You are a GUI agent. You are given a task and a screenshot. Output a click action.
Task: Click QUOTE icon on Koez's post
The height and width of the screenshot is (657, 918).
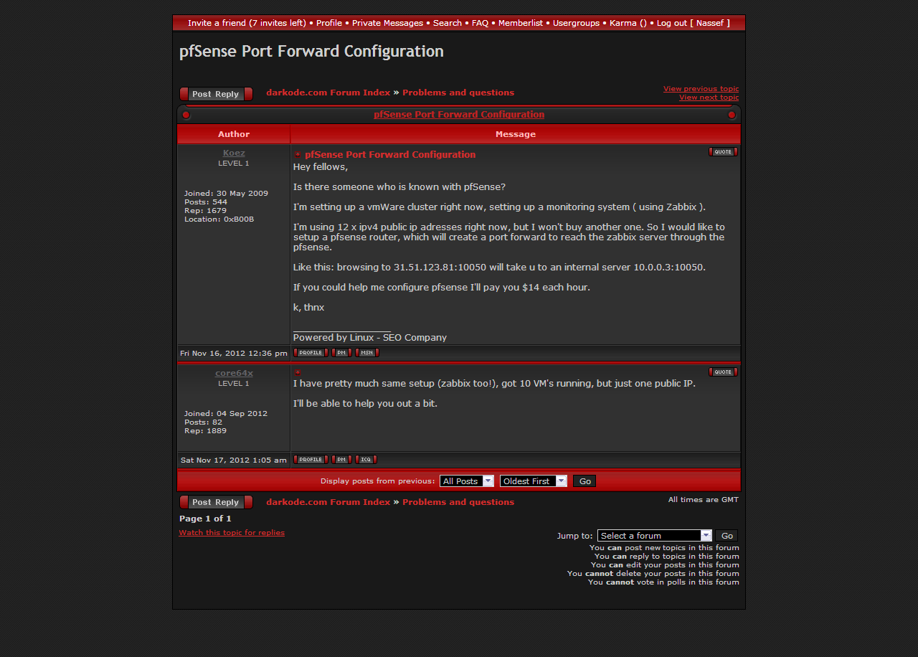pyautogui.click(x=722, y=152)
